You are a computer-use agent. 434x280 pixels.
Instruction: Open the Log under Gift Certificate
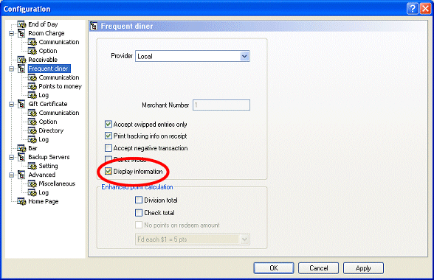pyautogui.click(x=44, y=139)
